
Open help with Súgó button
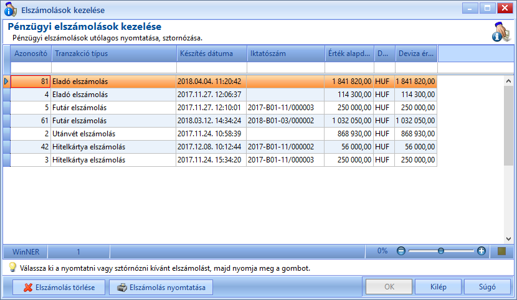(x=487, y=287)
